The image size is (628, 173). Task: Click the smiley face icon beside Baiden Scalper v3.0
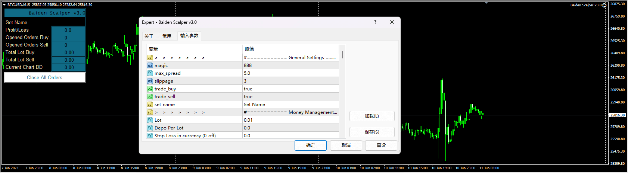click(x=604, y=5)
